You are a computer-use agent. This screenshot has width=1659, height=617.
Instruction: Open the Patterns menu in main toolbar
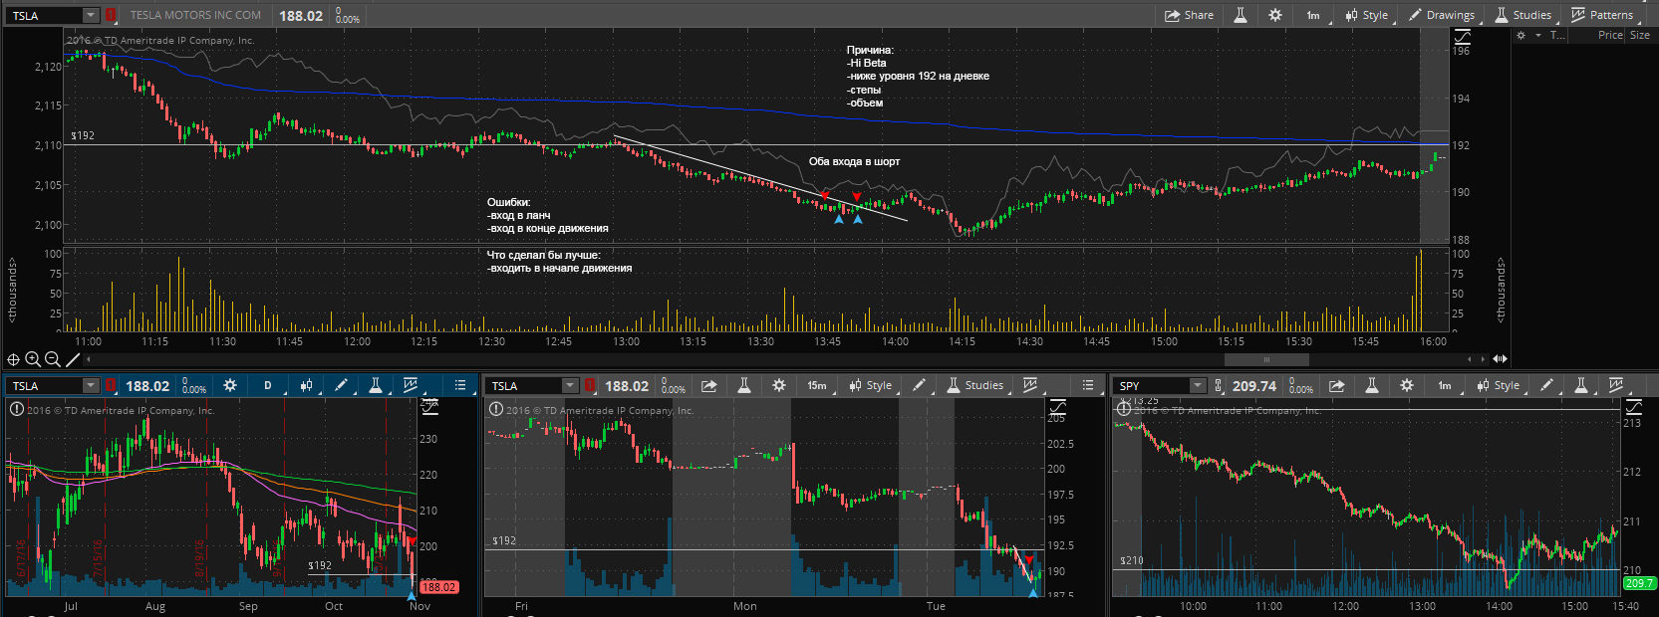1601,15
